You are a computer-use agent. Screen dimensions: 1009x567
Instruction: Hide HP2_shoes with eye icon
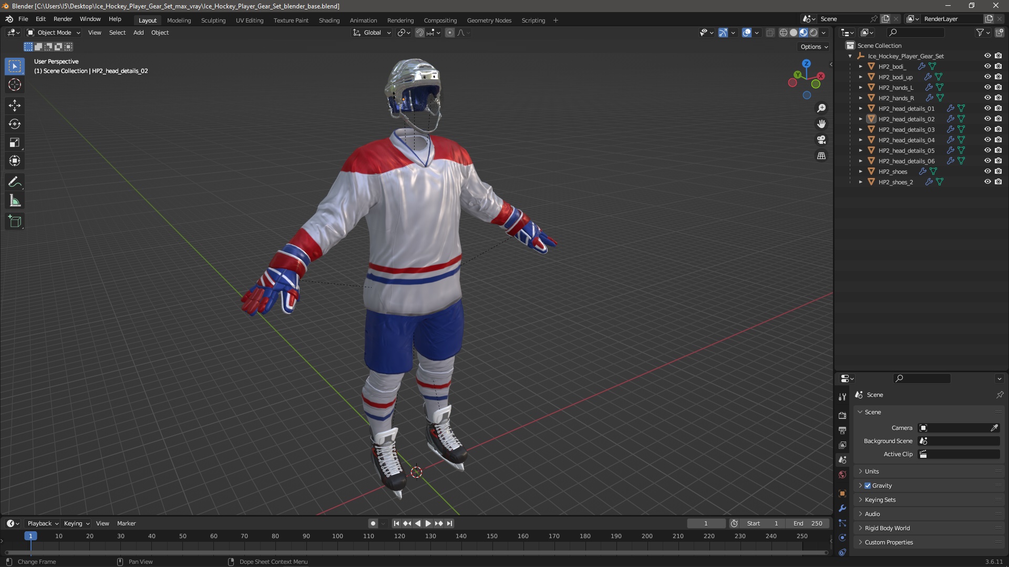click(x=987, y=172)
